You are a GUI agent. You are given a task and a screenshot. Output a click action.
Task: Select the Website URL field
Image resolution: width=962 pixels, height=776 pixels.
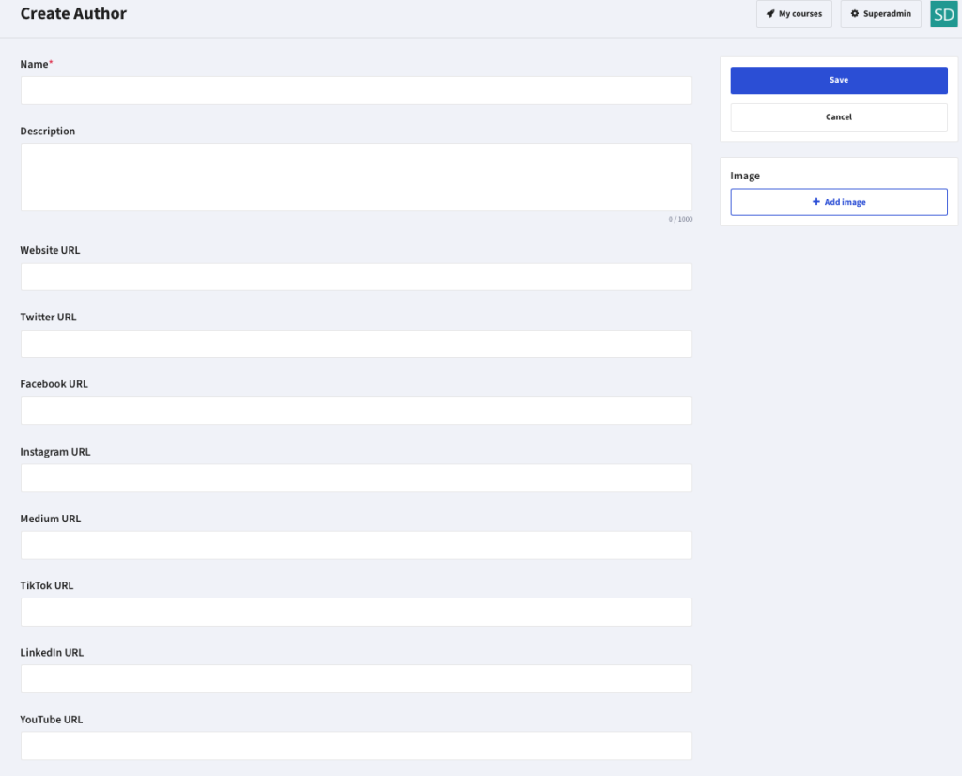pyautogui.click(x=356, y=276)
